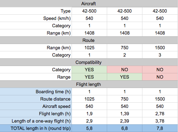The image size is (178, 132).
Task: Click the TOTAL length in h label cell
Action: click(x=36, y=128)
